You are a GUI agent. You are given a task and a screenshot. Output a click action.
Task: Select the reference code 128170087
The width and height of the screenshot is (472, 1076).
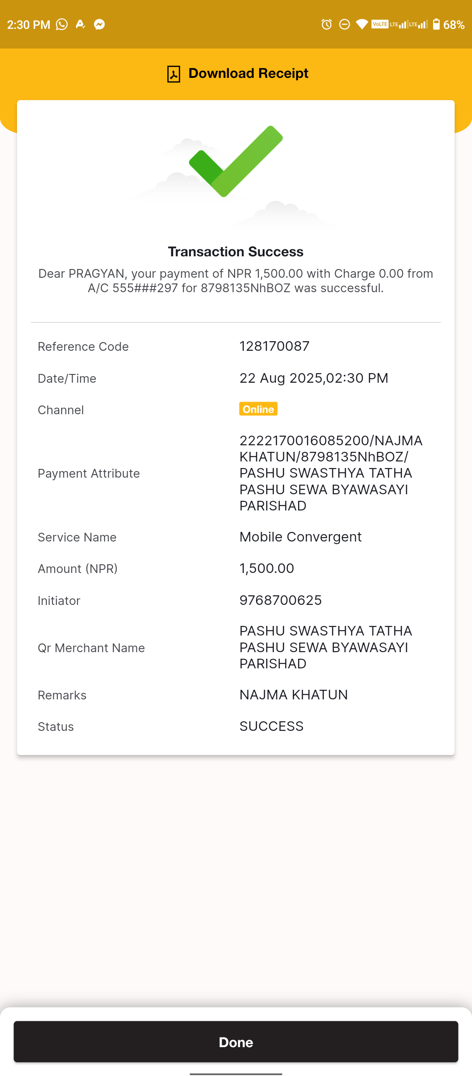(x=274, y=346)
